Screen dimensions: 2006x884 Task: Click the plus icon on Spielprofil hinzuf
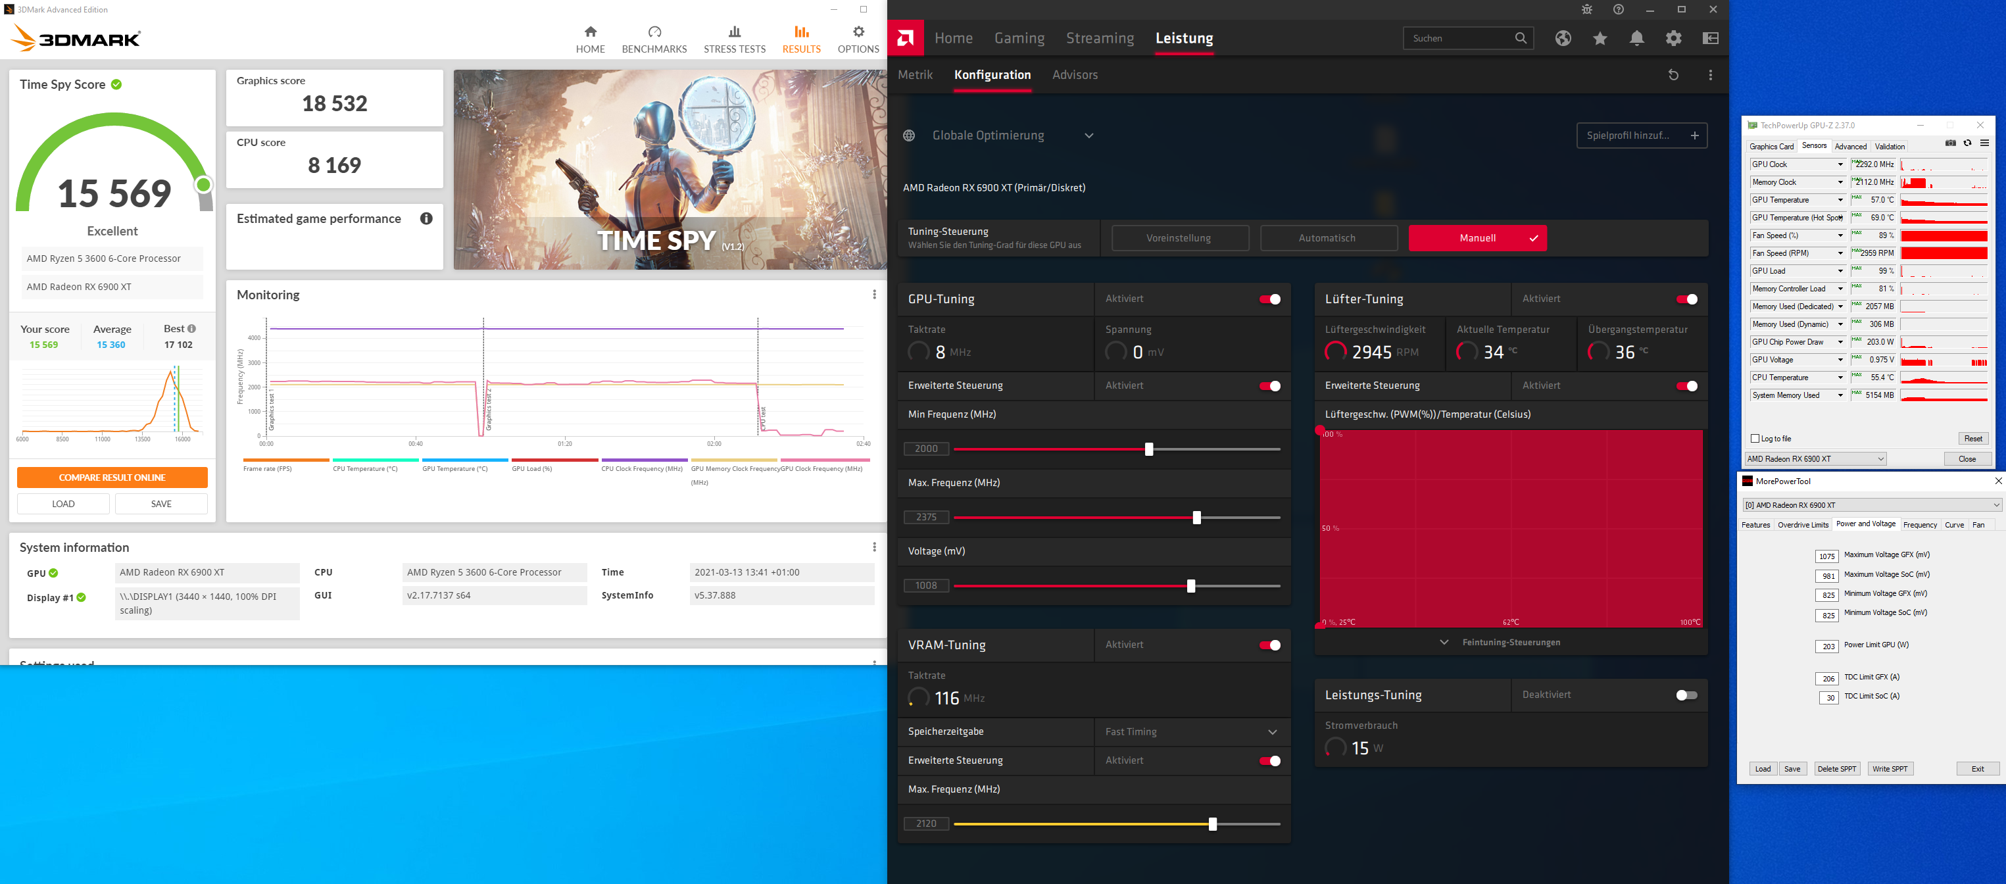(x=1694, y=135)
